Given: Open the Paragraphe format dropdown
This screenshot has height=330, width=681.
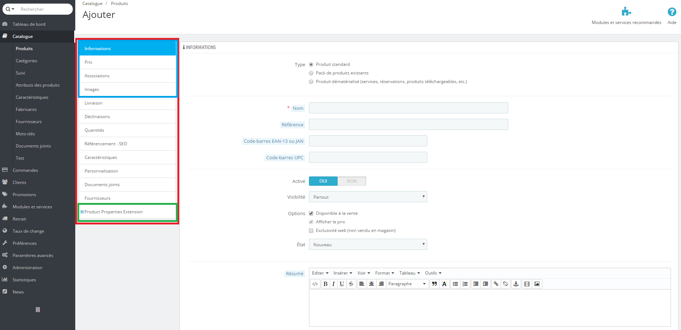Looking at the screenshot, I should click(407, 284).
